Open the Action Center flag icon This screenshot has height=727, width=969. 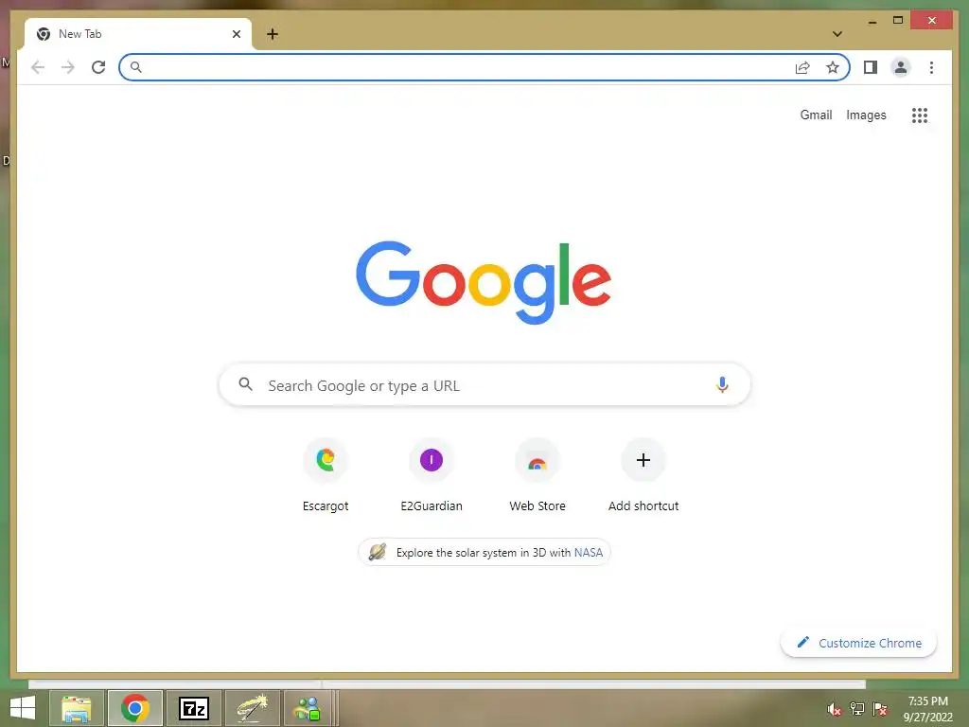coord(880,709)
